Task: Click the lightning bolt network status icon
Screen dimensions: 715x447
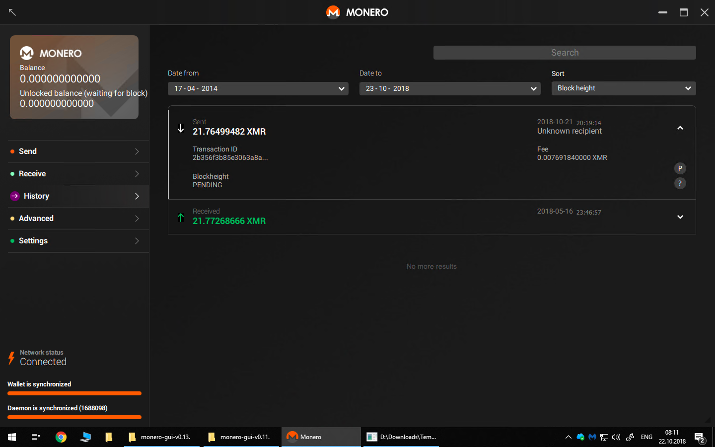Action: click(11, 358)
